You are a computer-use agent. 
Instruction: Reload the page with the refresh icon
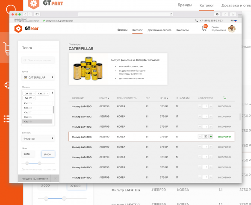coord(171,14)
